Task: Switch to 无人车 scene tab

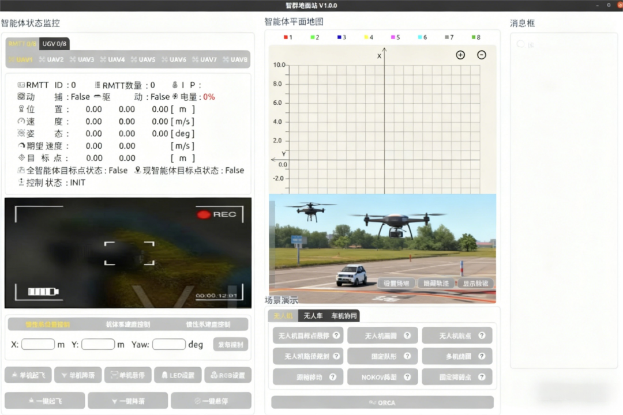Action: click(x=313, y=316)
